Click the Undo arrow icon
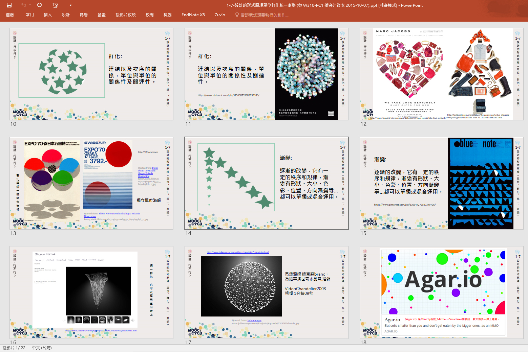Viewport: 528px width, 352px height. coord(23,5)
